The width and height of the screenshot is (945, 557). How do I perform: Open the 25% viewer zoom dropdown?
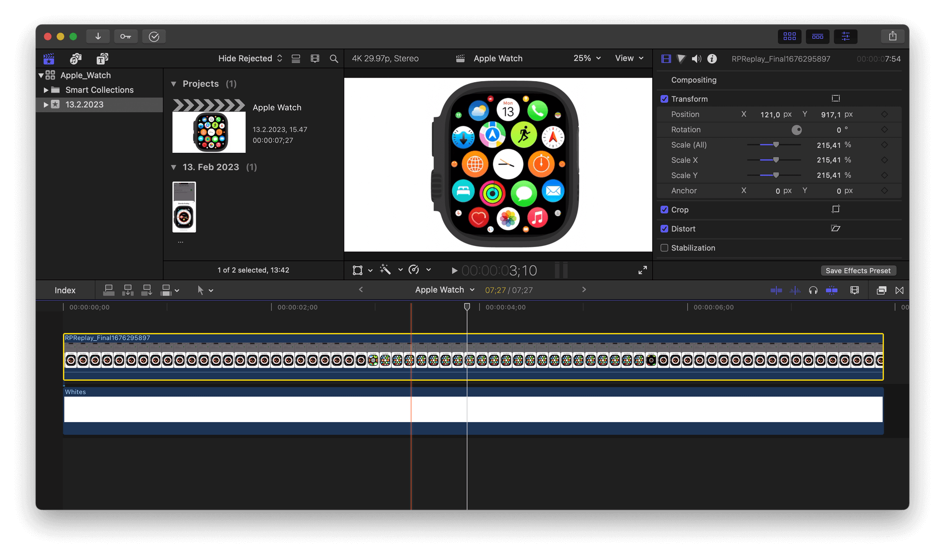tap(587, 58)
